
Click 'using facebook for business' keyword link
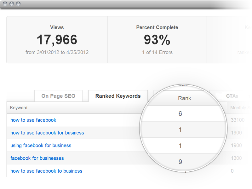(x=41, y=146)
